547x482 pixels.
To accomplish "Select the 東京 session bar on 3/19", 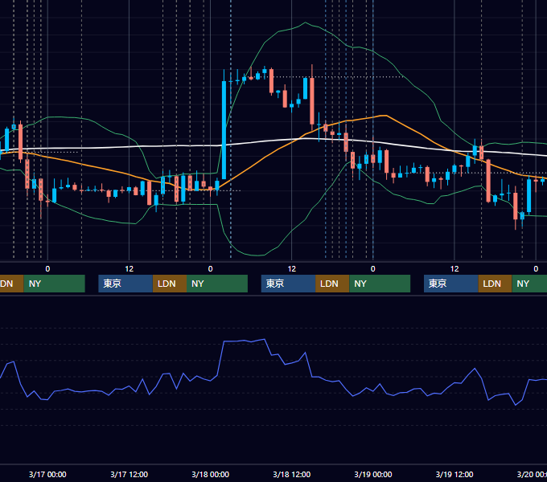I will [x=450, y=284].
